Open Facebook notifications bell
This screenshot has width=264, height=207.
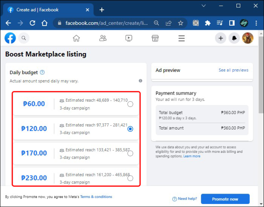point(234,38)
